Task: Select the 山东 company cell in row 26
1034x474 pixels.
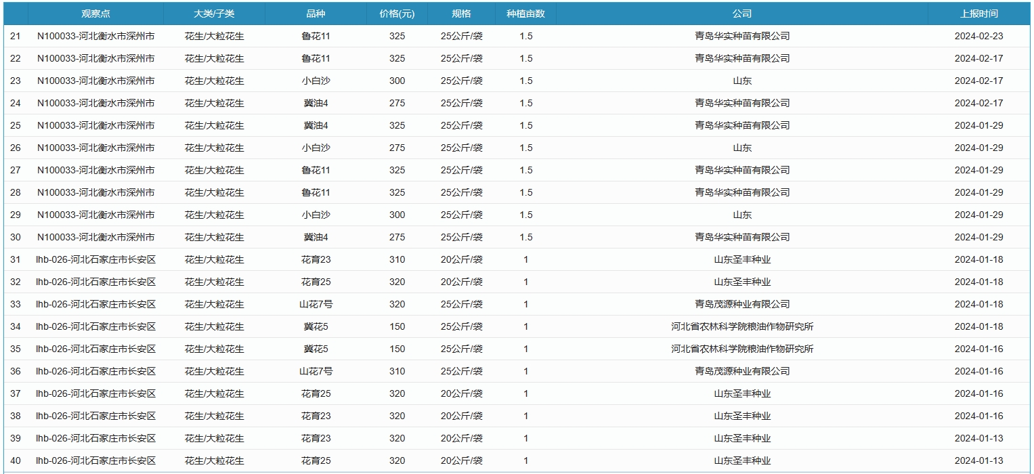Action: pyautogui.click(x=741, y=148)
